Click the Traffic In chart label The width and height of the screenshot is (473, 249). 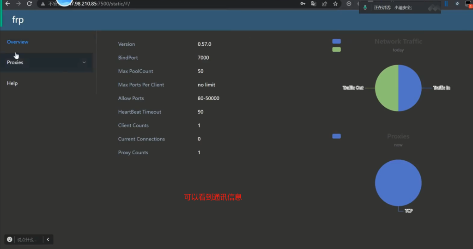click(442, 88)
